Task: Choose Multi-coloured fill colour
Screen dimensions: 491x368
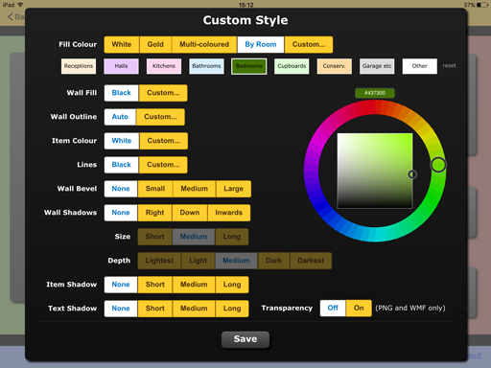Action: point(204,44)
